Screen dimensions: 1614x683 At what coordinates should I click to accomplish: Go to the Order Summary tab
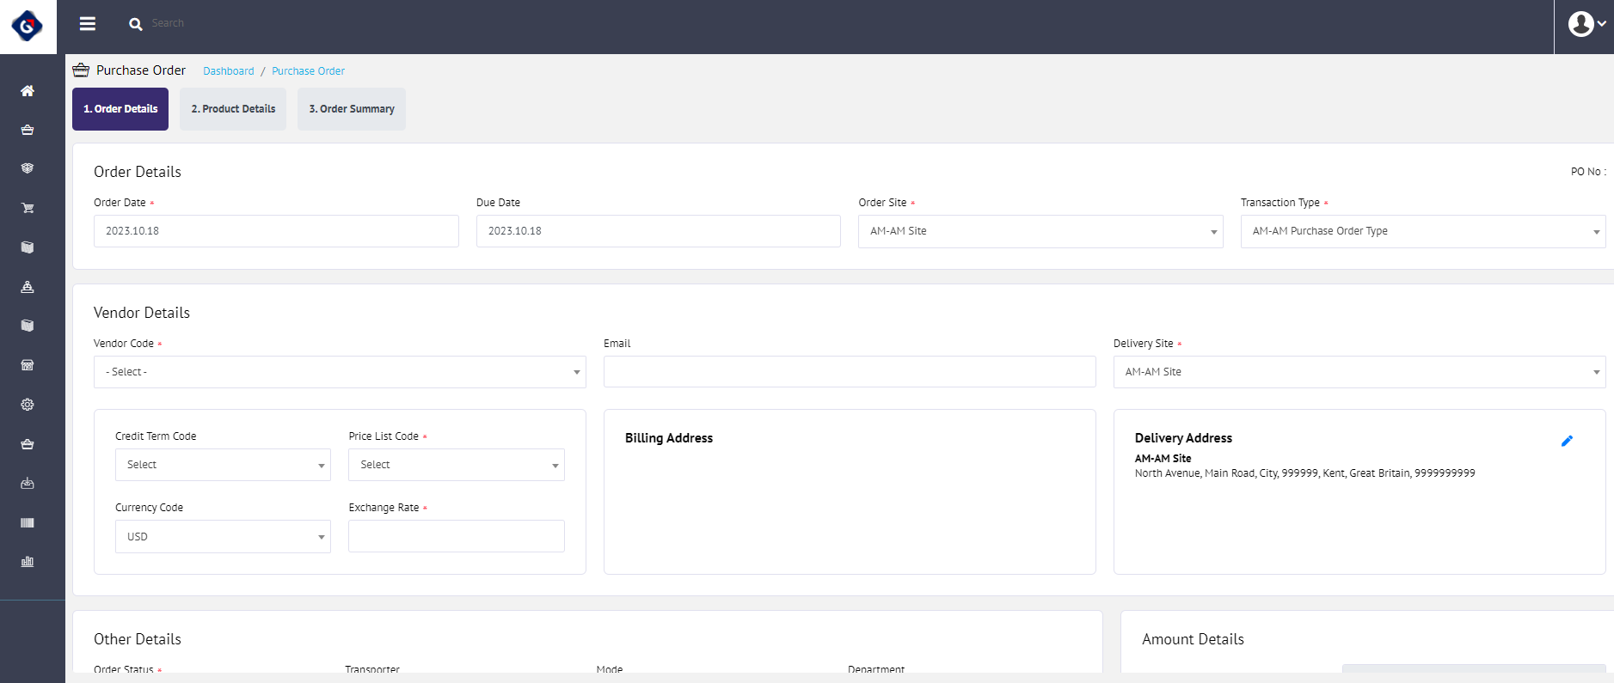pos(351,109)
